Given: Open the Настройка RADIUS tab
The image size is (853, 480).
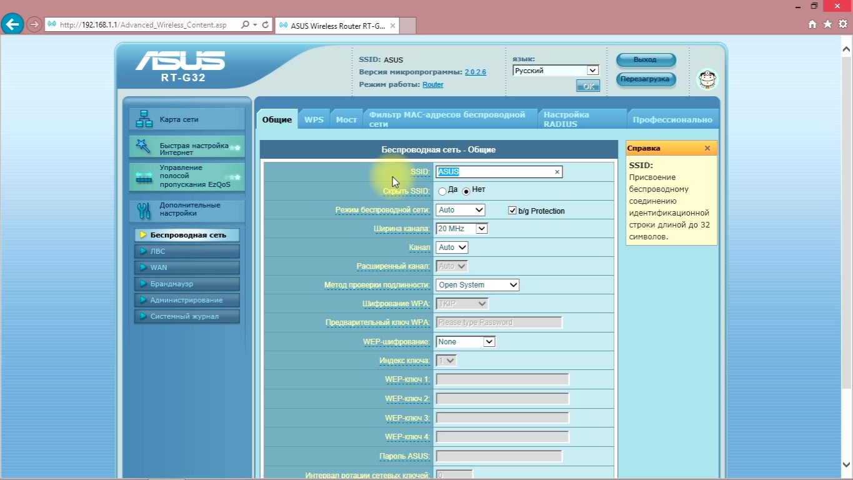Looking at the screenshot, I should coord(582,119).
